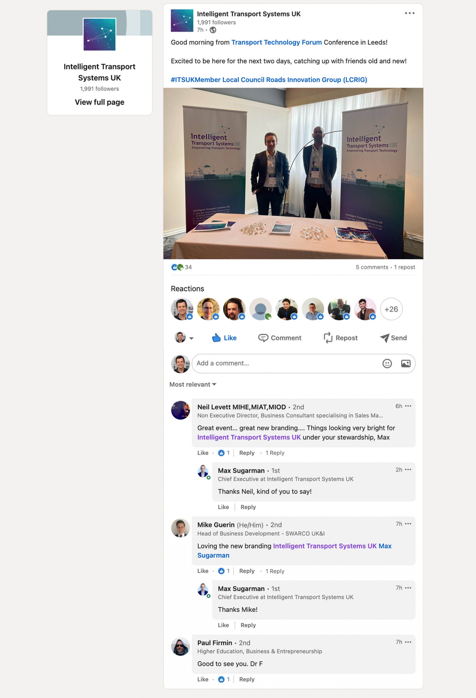Viewport: 476px width, 698px height.
Task: Click the Comment speech bubble icon
Action: click(x=263, y=338)
